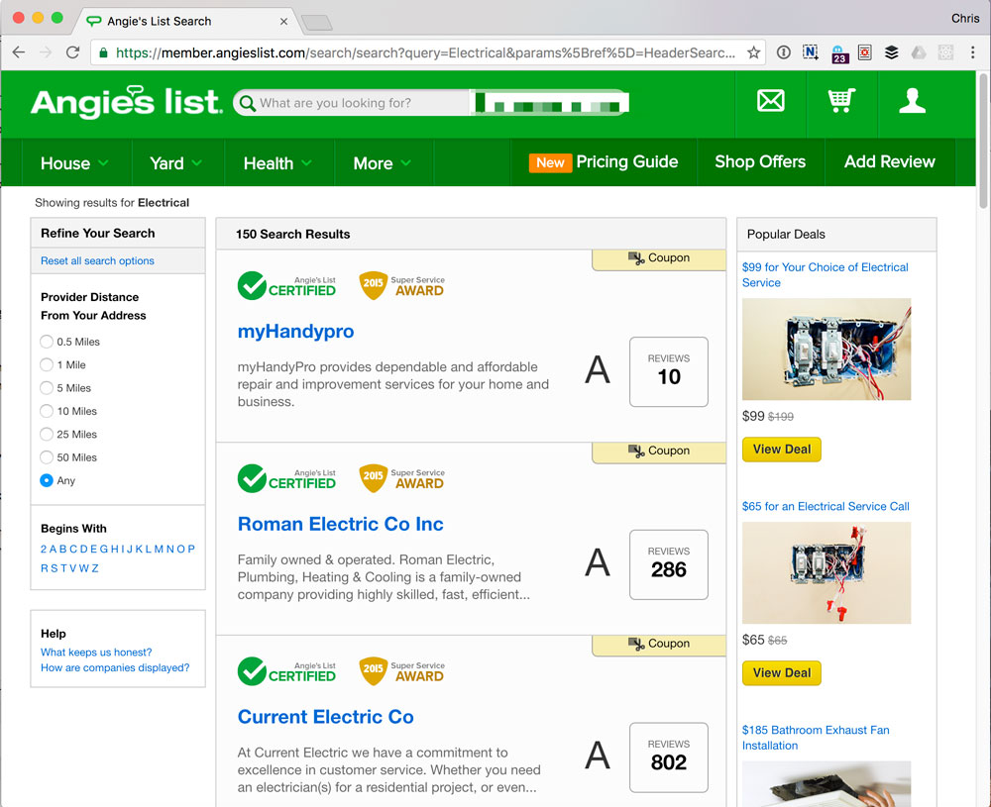Click the stacked layers extension icon
Viewport: 991px width, 807px height.
click(x=891, y=52)
